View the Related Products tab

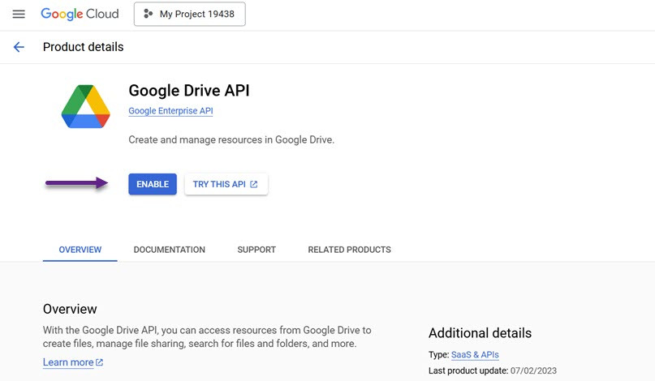point(349,250)
